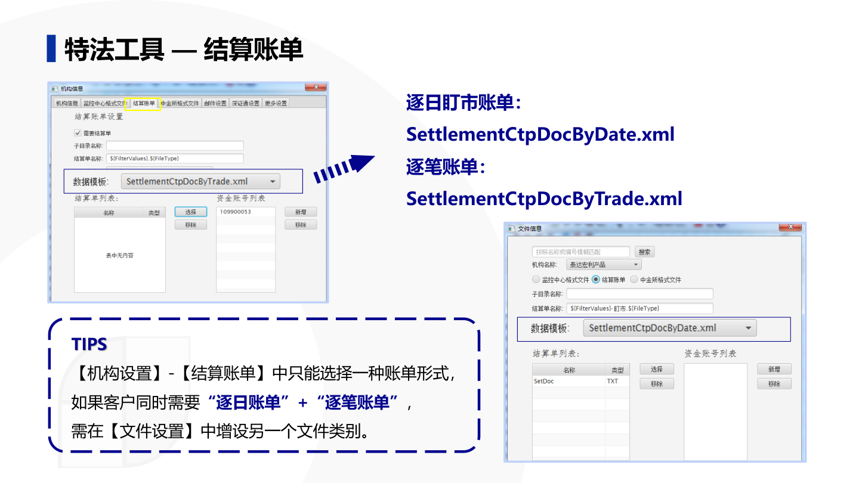This screenshot has width=859, height=483.
Task: Click 移除 below 新增 in 机构信息 window
Action: point(301,225)
